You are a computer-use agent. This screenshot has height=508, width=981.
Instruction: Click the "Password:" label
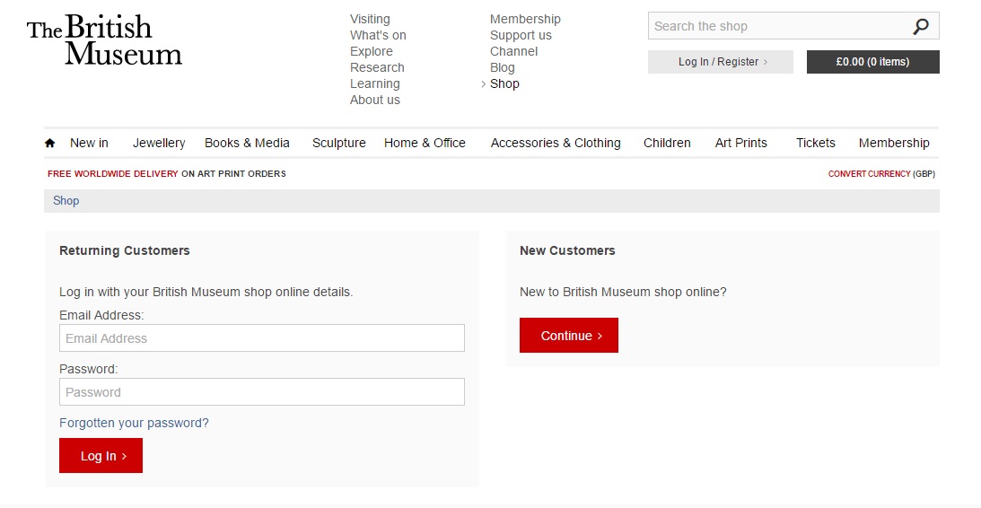(88, 369)
